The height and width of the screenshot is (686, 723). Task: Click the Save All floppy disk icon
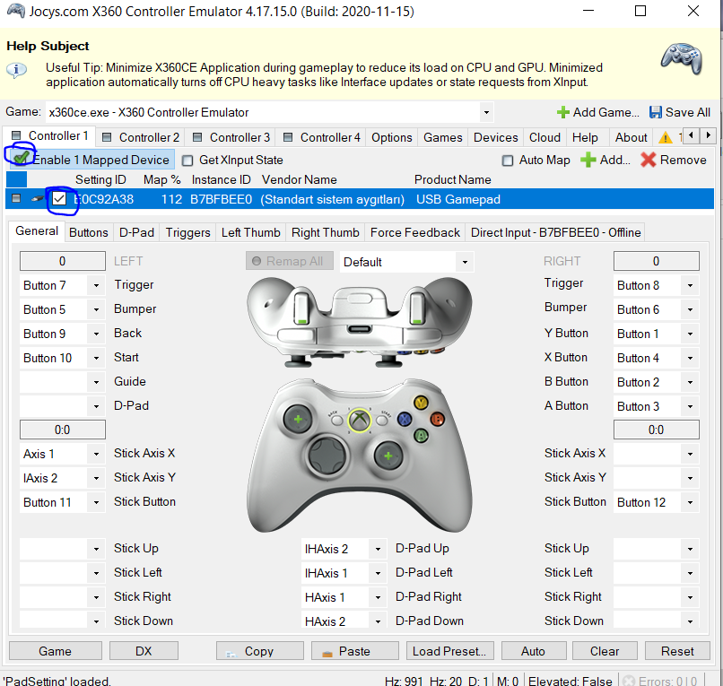tap(655, 112)
